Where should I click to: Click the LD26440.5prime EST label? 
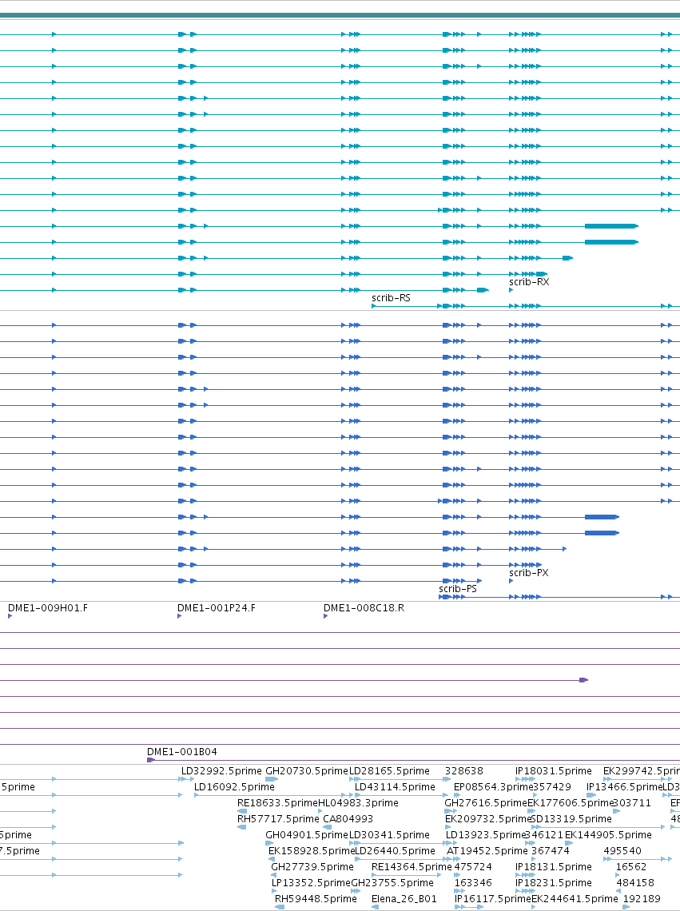pyautogui.click(x=395, y=851)
